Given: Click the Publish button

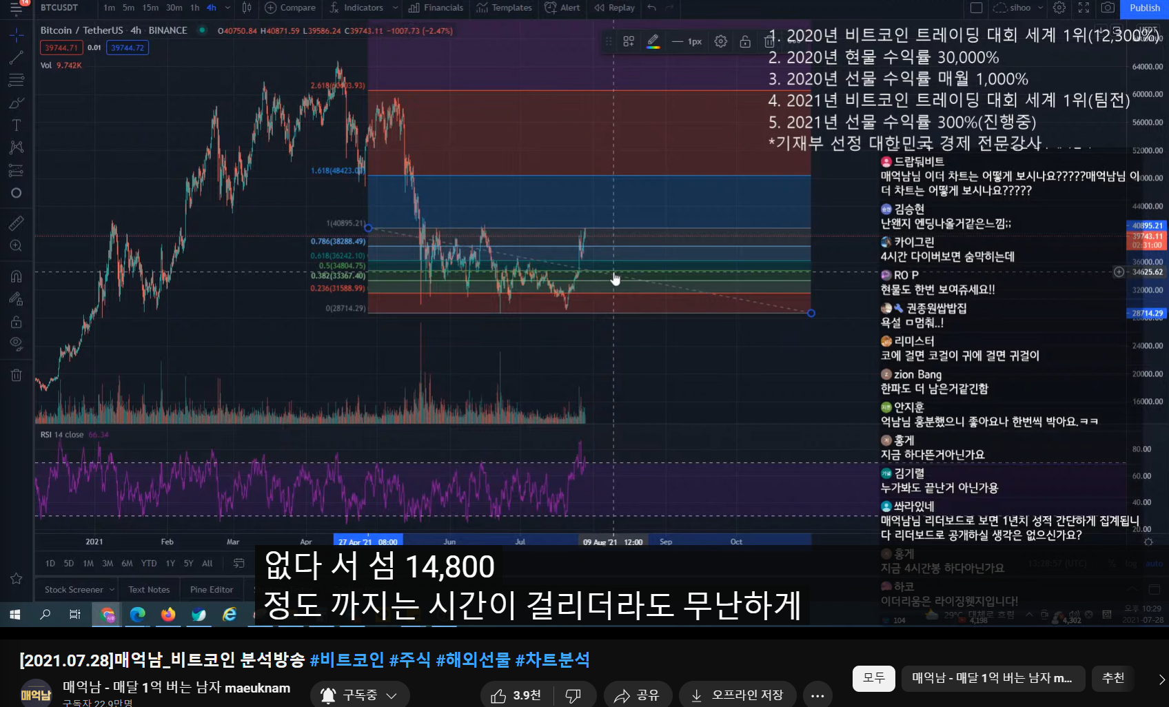Looking at the screenshot, I should [x=1145, y=8].
